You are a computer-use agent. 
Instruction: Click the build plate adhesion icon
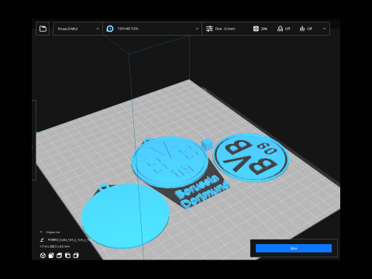pos(302,29)
